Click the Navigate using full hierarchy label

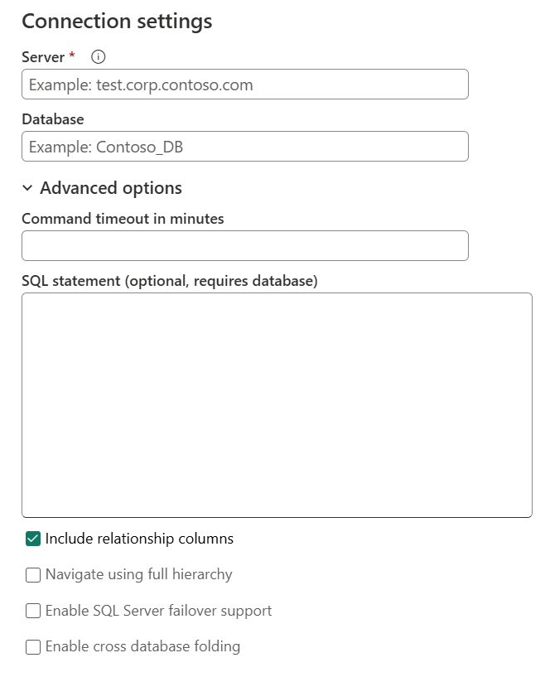pos(137,574)
